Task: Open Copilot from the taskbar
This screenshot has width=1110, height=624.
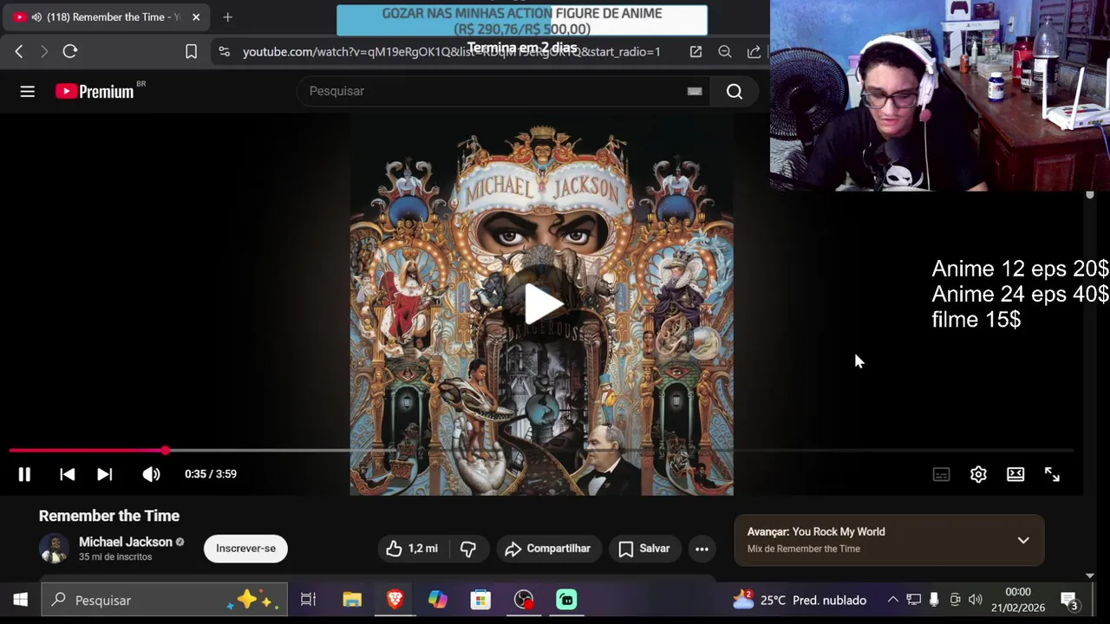Action: point(438,600)
